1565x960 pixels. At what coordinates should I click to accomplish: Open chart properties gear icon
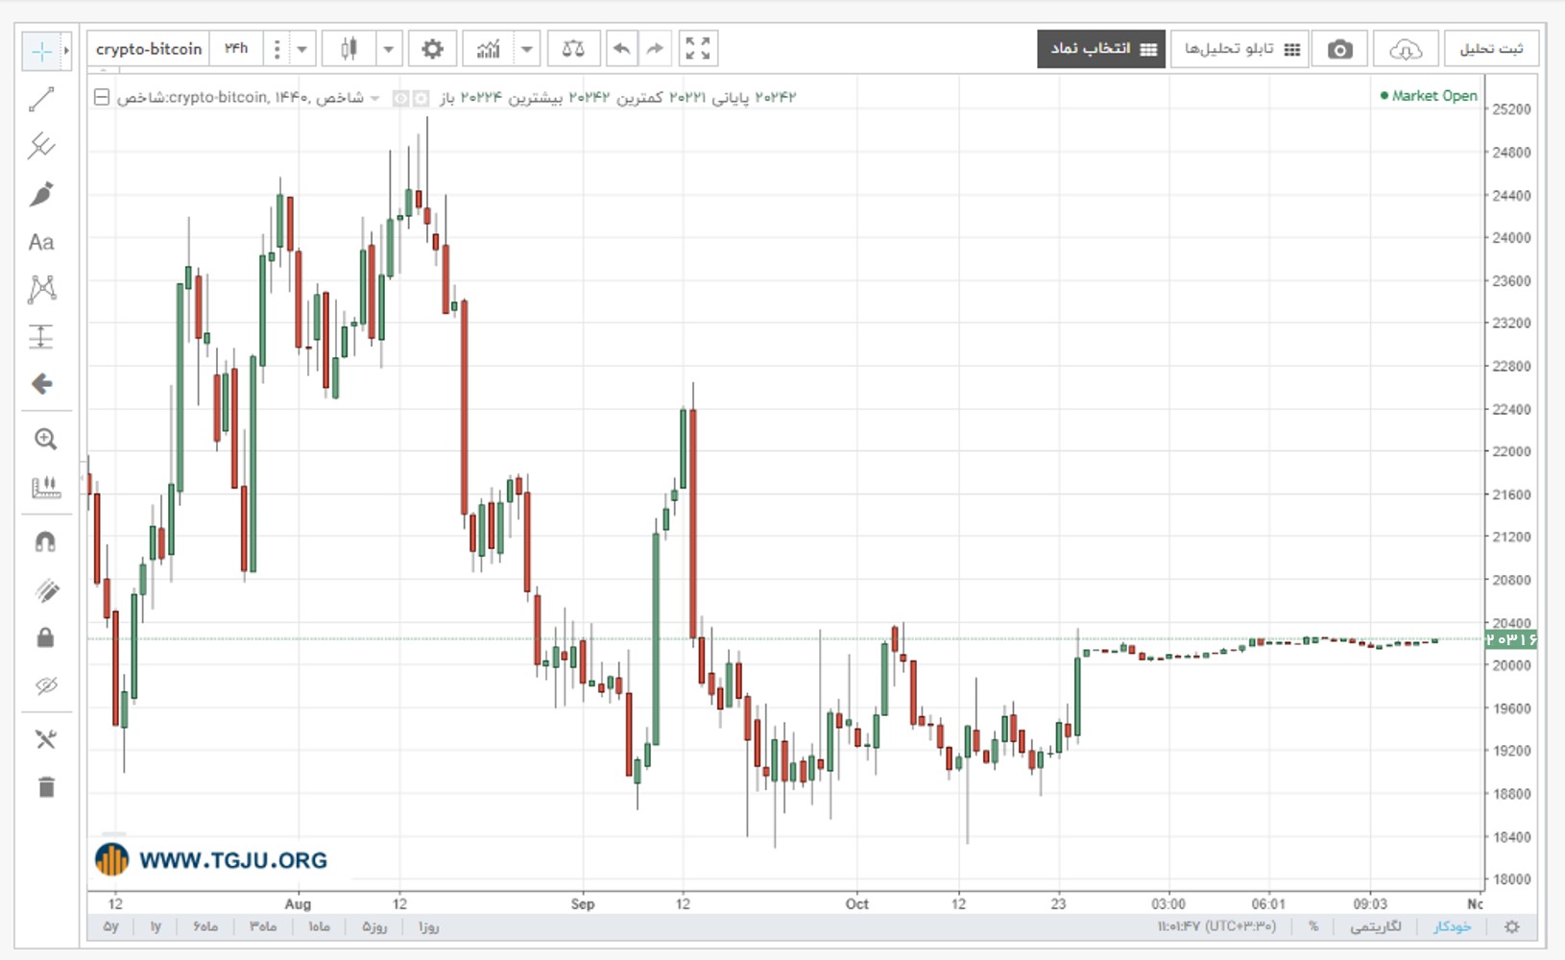click(433, 49)
